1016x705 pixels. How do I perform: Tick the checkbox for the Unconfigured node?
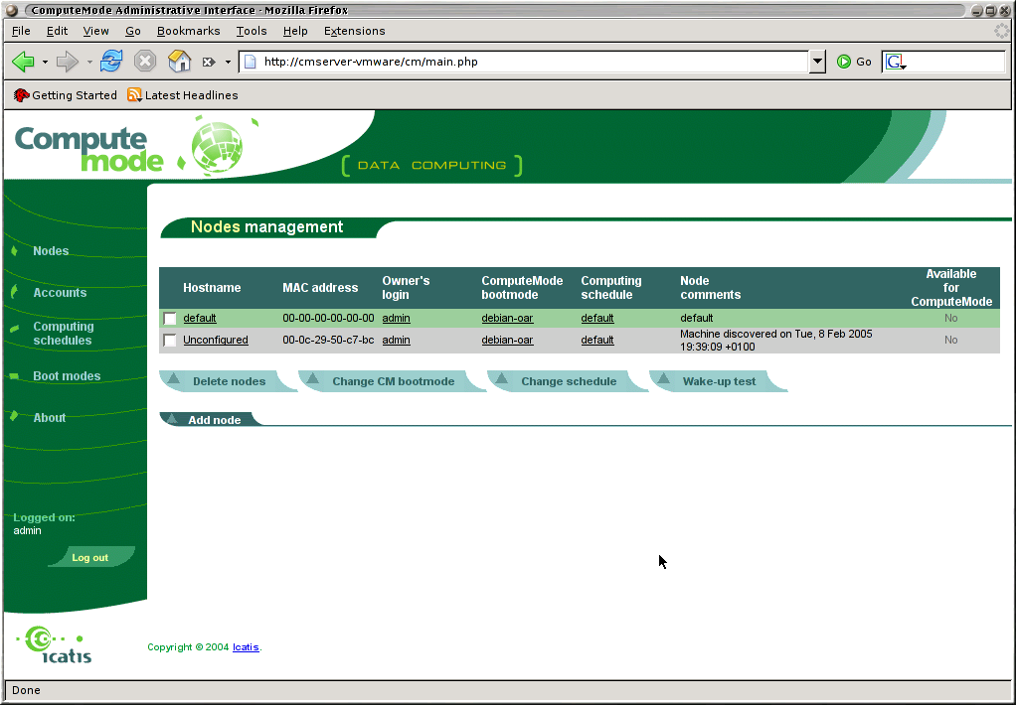click(x=170, y=341)
